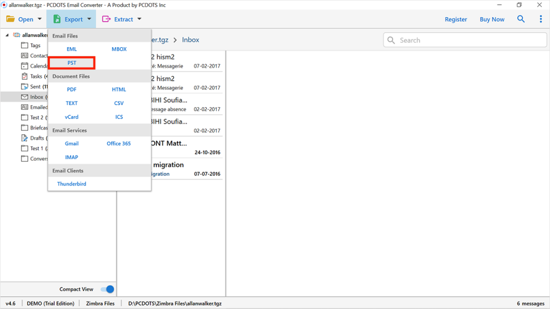The height and width of the screenshot is (309, 550).
Task: Open the three-dot more options menu
Action: [x=540, y=19]
